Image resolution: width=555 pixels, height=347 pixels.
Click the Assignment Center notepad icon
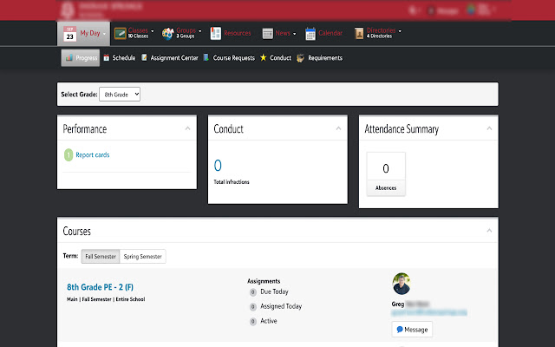point(144,57)
